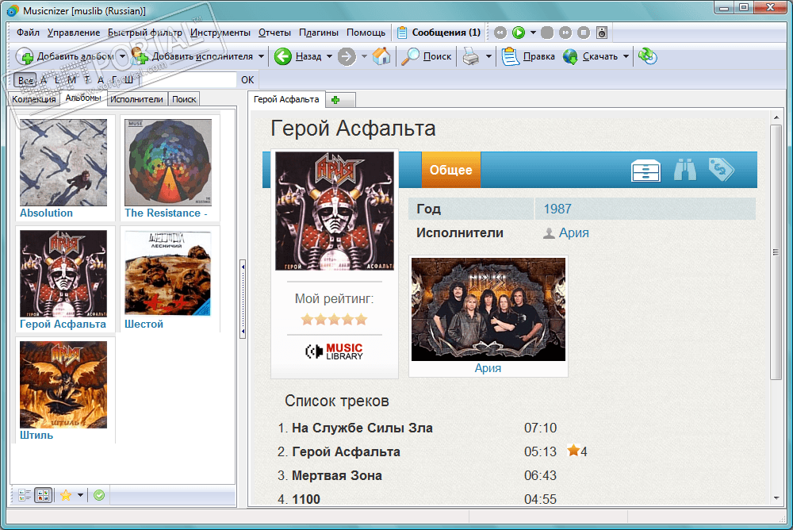Switch to the Коллекция tab
The width and height of the screenshot is (793, 530).
[x=34, y=99]
